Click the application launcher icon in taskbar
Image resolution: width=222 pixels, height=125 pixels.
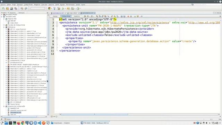(2, 123)
